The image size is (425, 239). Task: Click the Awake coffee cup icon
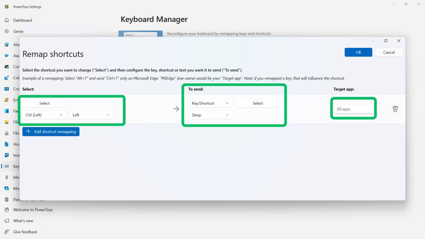7,56
